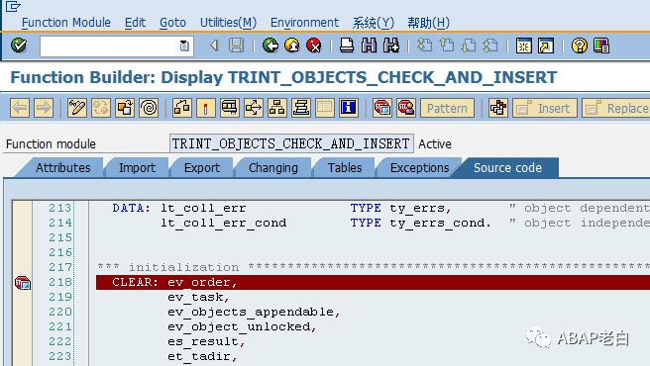Screen dimensions: 650x366
Task: Click the blue Information icon
Action: pyautogui.click(x=348, y=108)
